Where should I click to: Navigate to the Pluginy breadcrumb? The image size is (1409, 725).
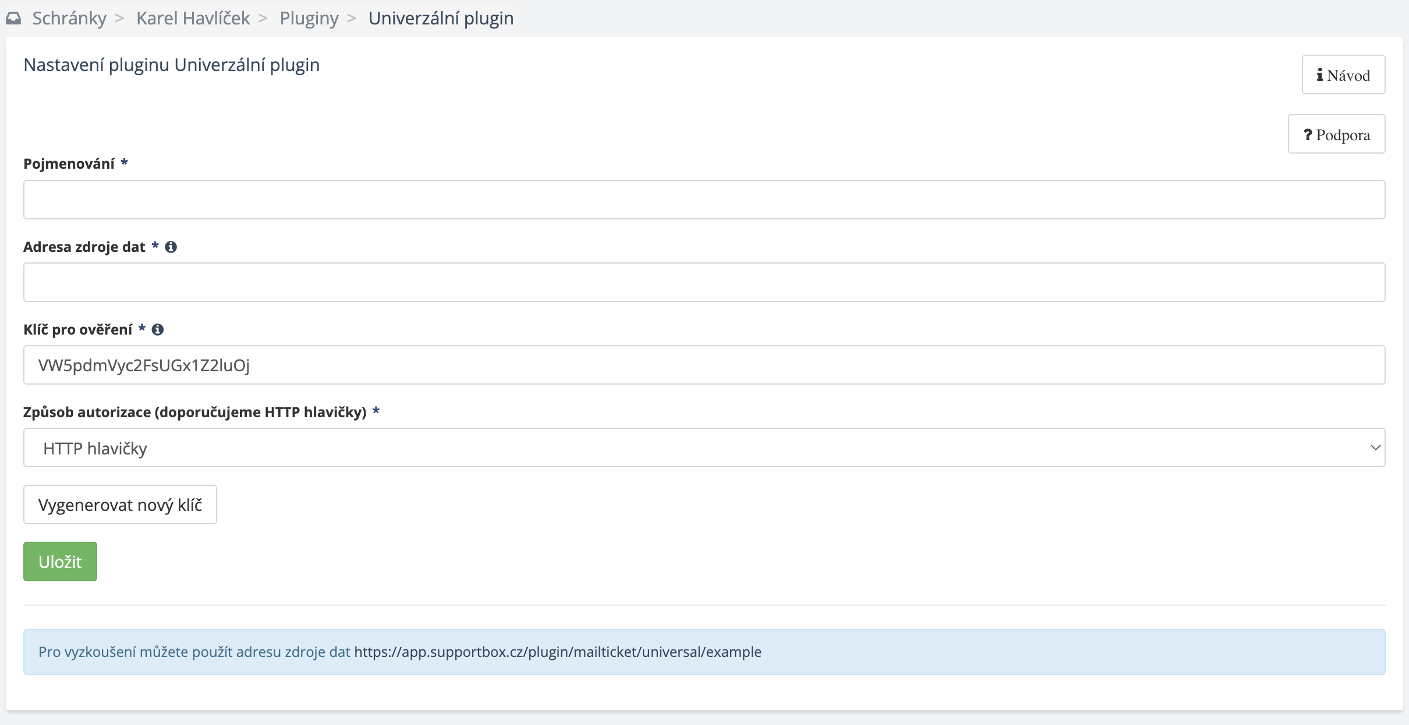(309, 19)
